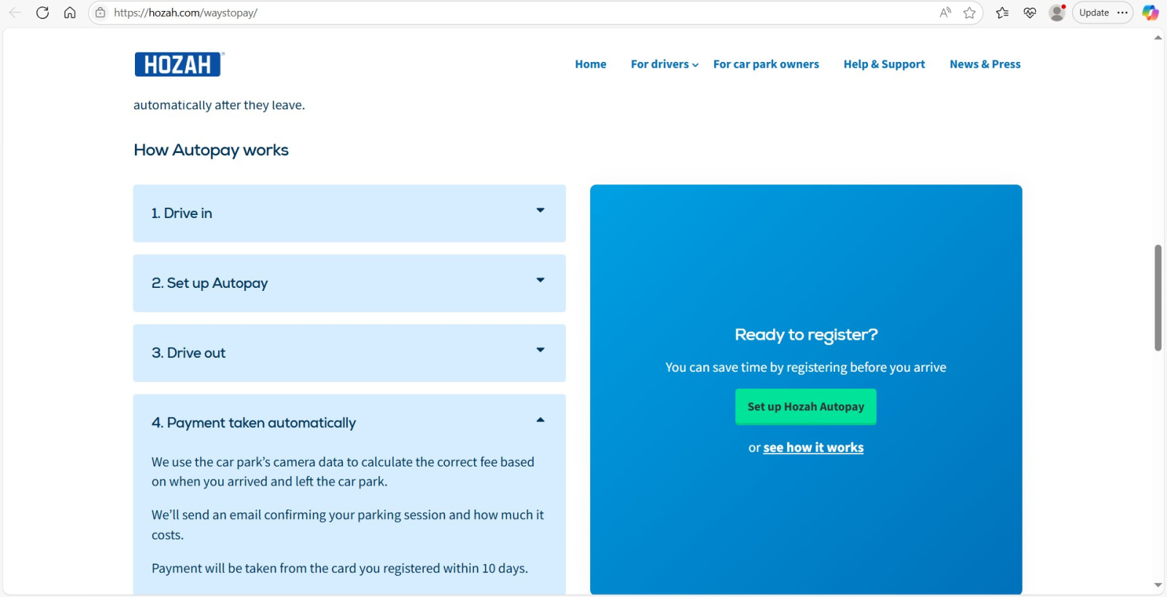Go to the Home menu item

[x=591, y=64]
